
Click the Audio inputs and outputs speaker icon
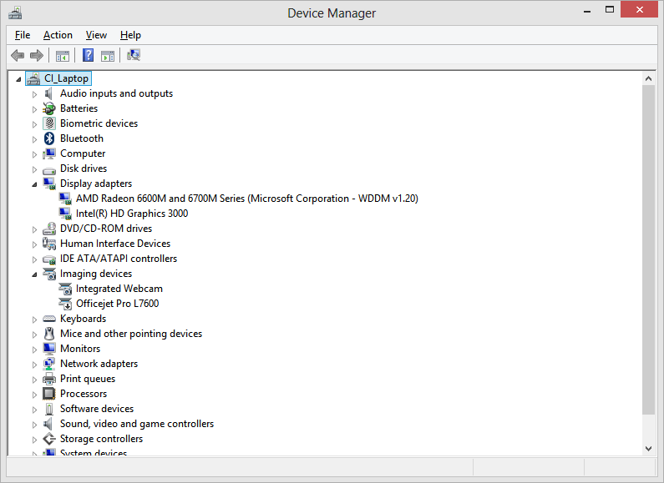point(49,93)
